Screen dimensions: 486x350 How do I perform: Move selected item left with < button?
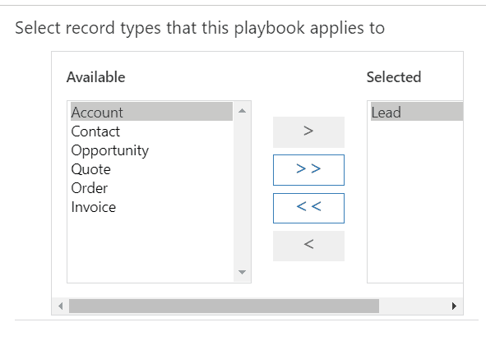(308, 246)
